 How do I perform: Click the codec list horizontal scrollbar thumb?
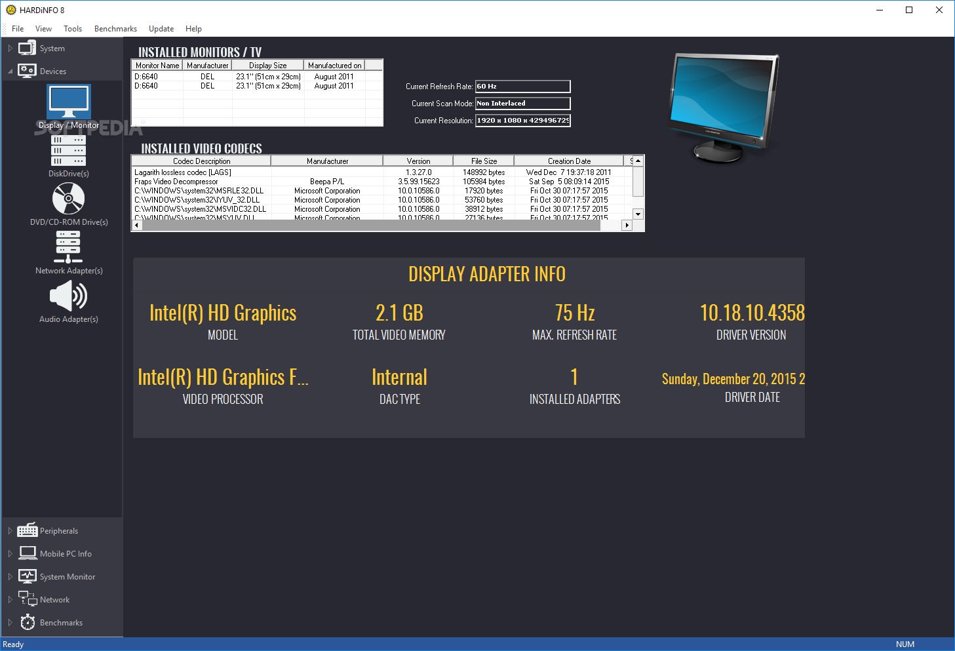click(x=372, y=225)
